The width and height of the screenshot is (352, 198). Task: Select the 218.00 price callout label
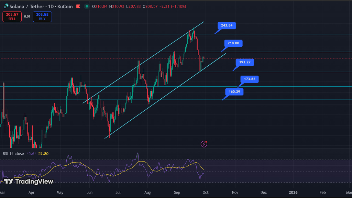coord(234,43)
